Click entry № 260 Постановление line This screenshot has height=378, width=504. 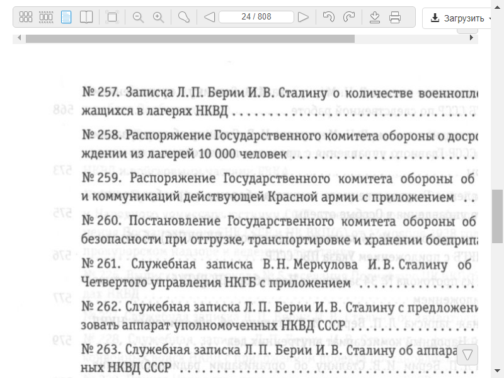(278, 221)
